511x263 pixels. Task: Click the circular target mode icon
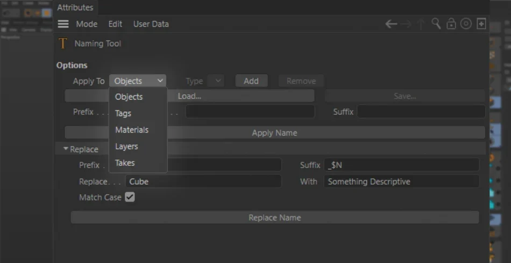point(466,24)
